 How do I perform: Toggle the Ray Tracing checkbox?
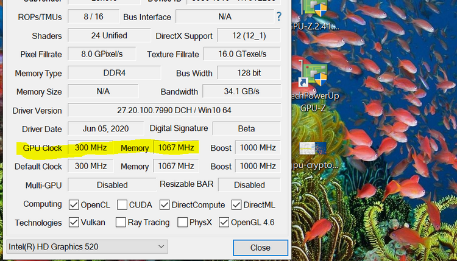(x=121, y=222)
